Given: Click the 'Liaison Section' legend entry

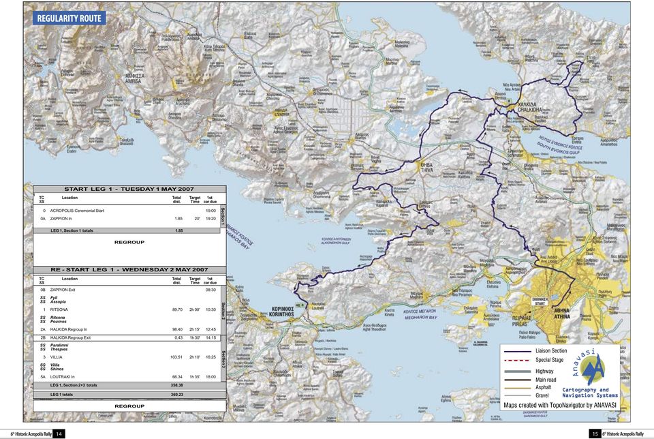Looking at the screenshot, I should pos(551,351).
